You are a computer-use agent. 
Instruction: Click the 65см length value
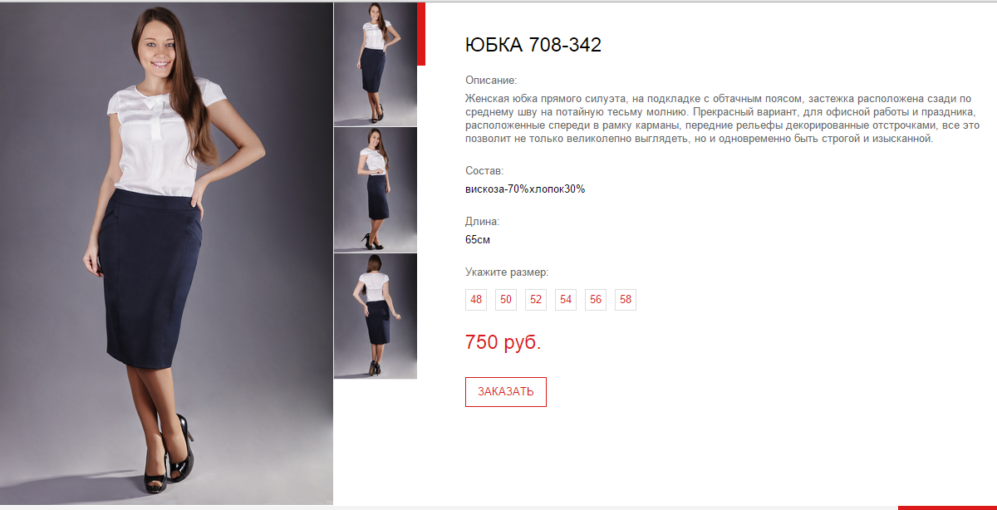pyautogui.click(x=478, y=240)
